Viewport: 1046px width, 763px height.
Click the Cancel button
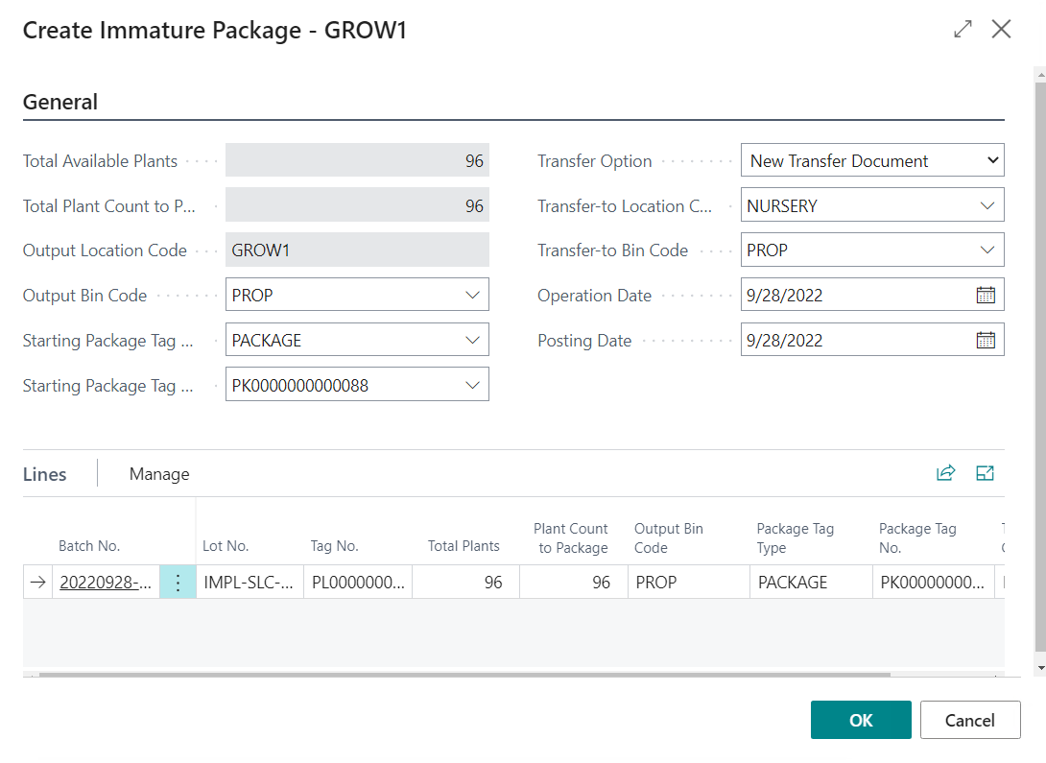970,720
